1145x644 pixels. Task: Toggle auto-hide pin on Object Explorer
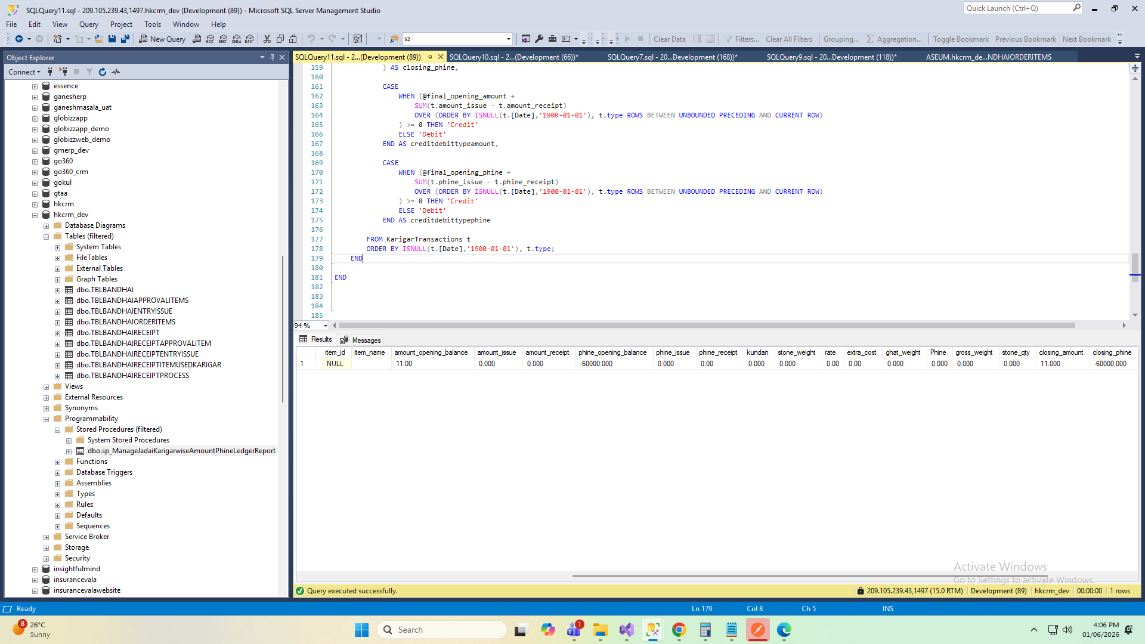tap(272, 58)
